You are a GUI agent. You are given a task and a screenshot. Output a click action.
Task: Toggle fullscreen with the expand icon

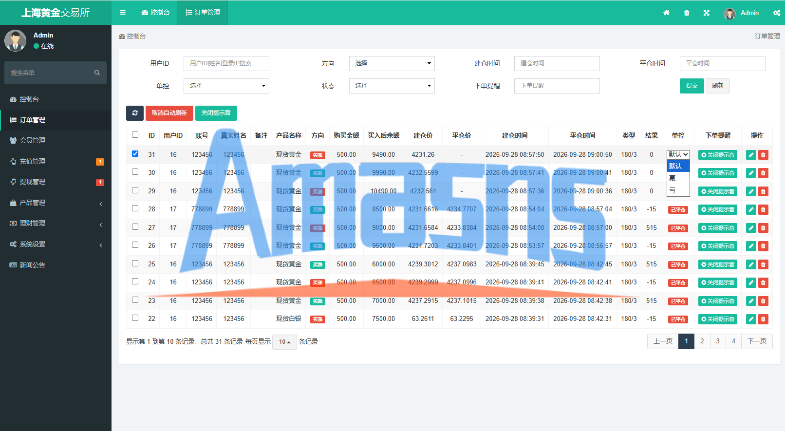coord(707,13)
